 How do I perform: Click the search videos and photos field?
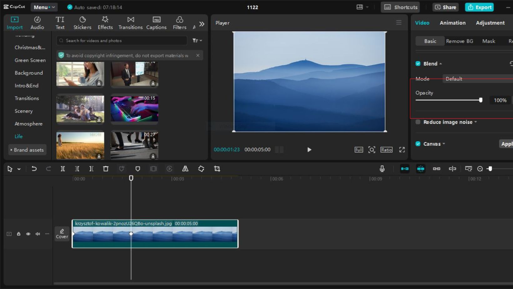122,41
